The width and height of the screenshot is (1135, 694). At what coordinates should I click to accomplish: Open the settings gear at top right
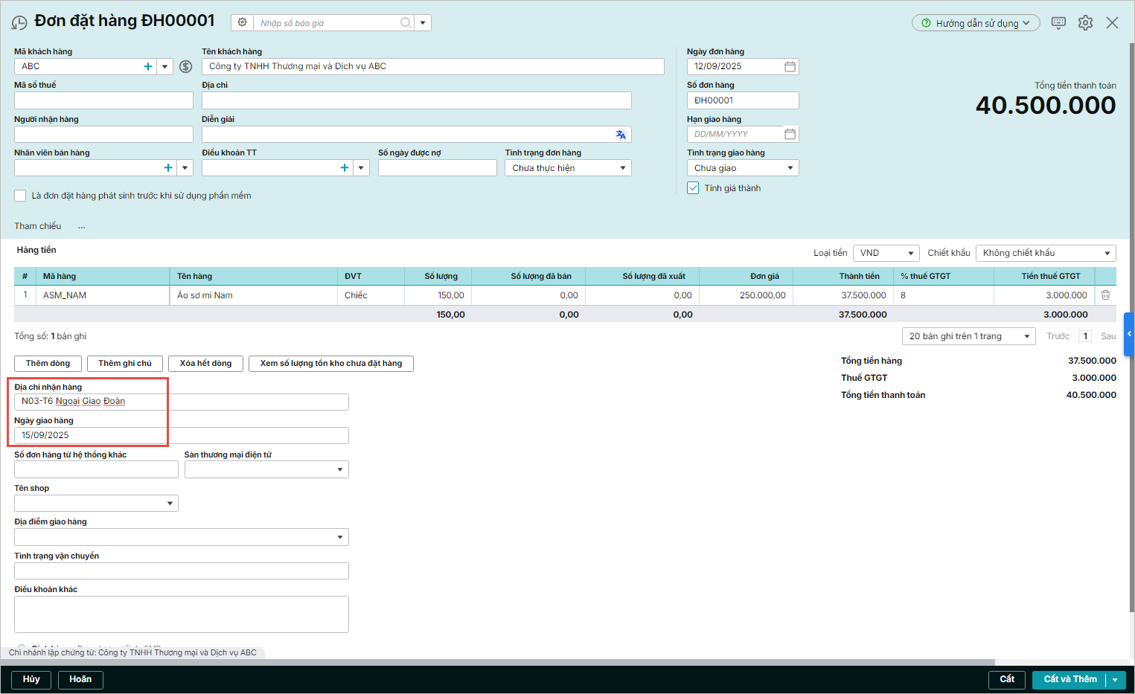point(1085,23)
